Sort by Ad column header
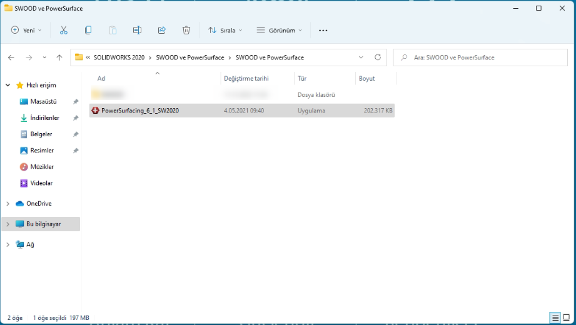This screenshot has height=325, width=576. [101, 79]
